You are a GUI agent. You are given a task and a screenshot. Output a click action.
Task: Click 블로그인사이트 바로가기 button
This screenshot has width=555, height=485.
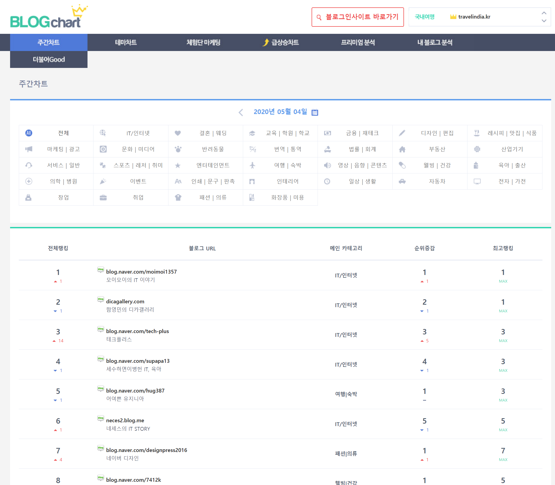pos(358,17)
